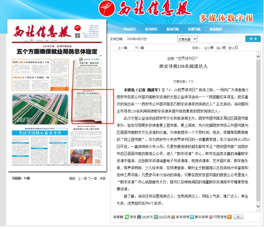Reset font with 默认 icon
264x229 pixels.
[236, 48]
